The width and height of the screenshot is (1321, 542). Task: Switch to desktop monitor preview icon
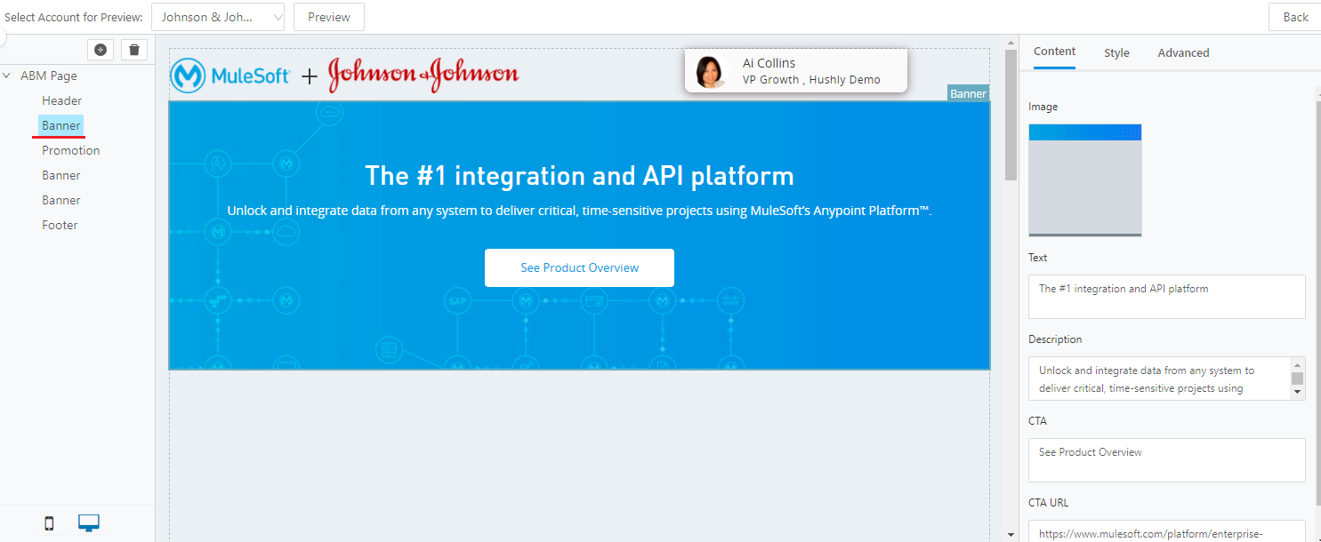[89, 523]
